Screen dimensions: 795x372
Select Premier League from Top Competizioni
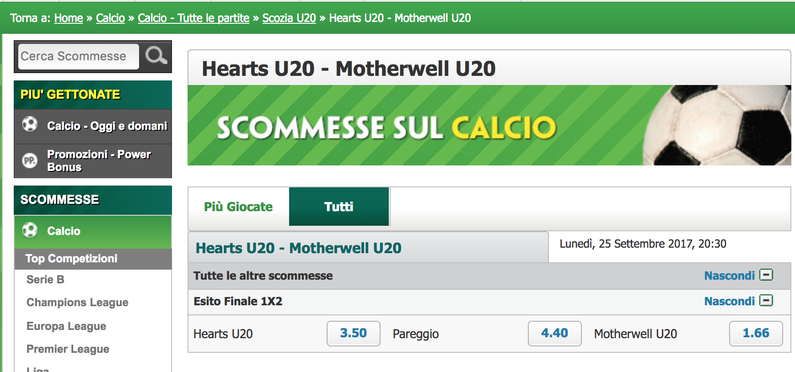68,349
